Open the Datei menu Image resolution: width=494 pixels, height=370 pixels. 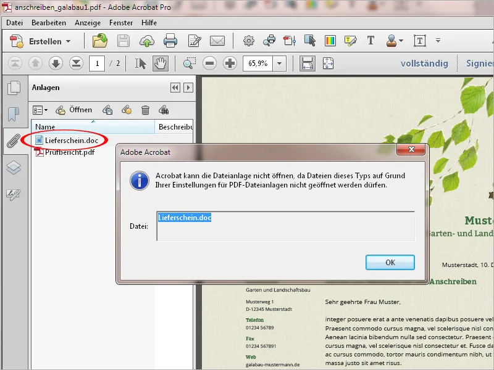coord(14,23)
